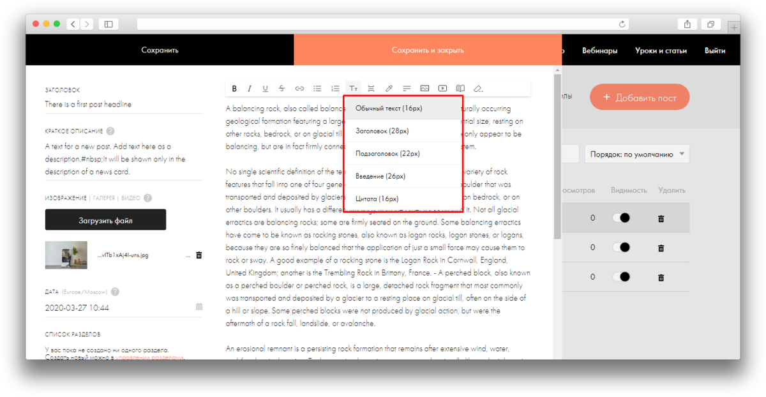Open Safari share menu

pos(687,24)
